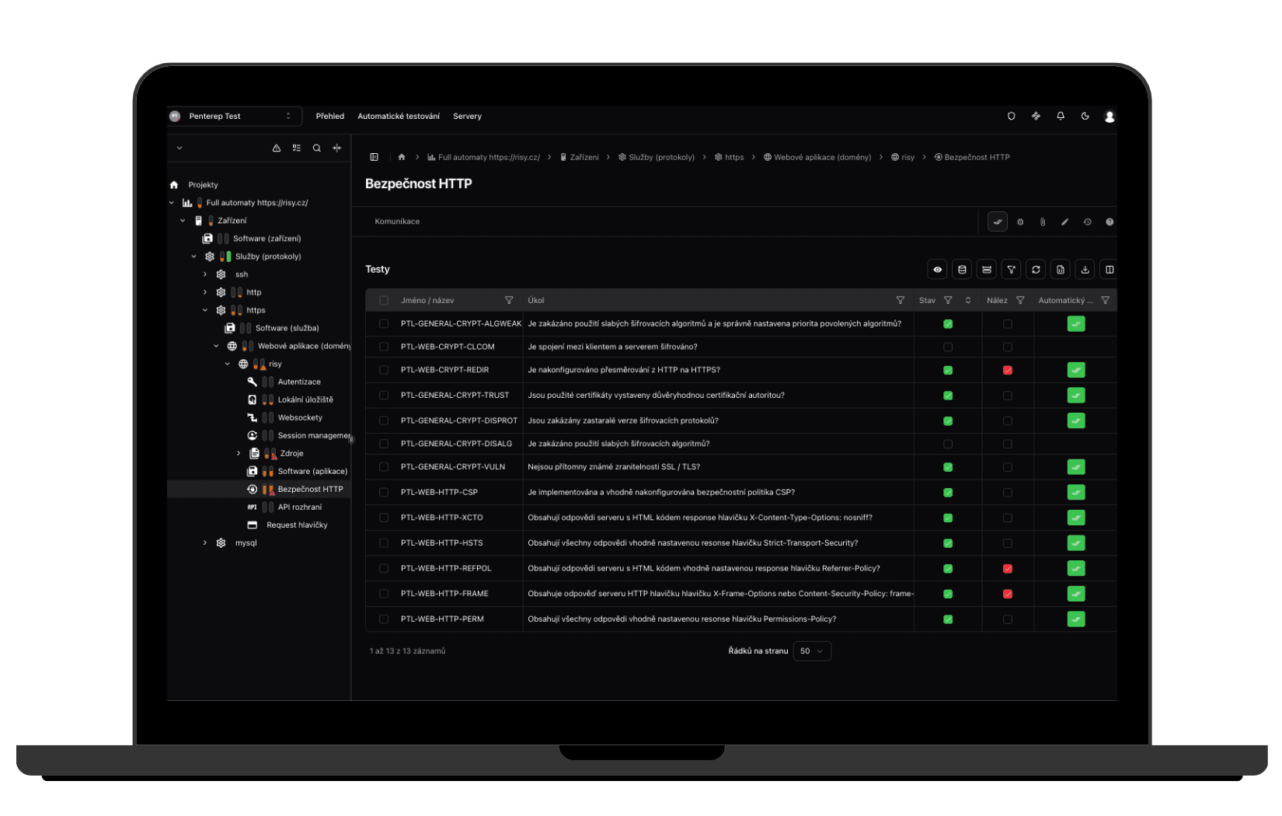Select the PTL-WEB-HTTP-PERM row checkbox
The height and width of the screenshot is (816, 1282).
coord(384,619)
